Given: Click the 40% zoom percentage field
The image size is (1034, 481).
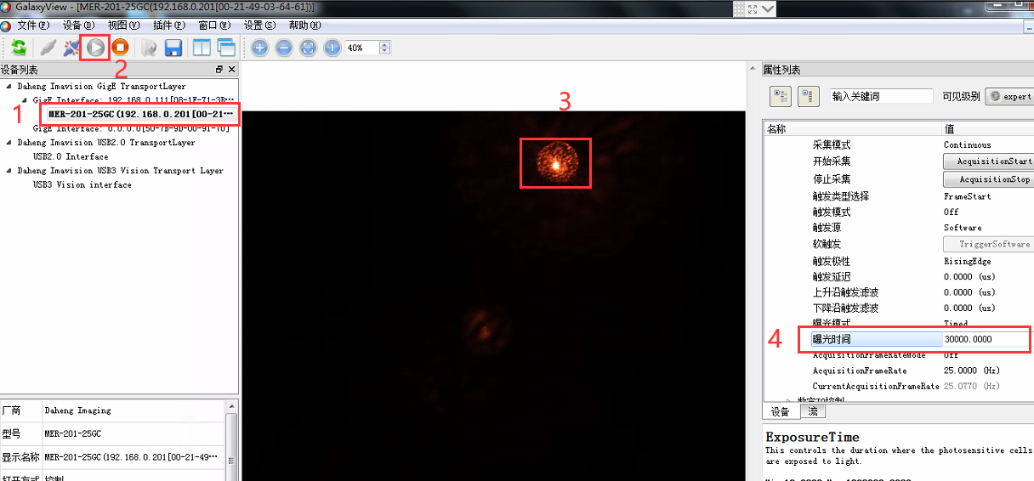Looking at the screenshot, I should click(361, 48).
